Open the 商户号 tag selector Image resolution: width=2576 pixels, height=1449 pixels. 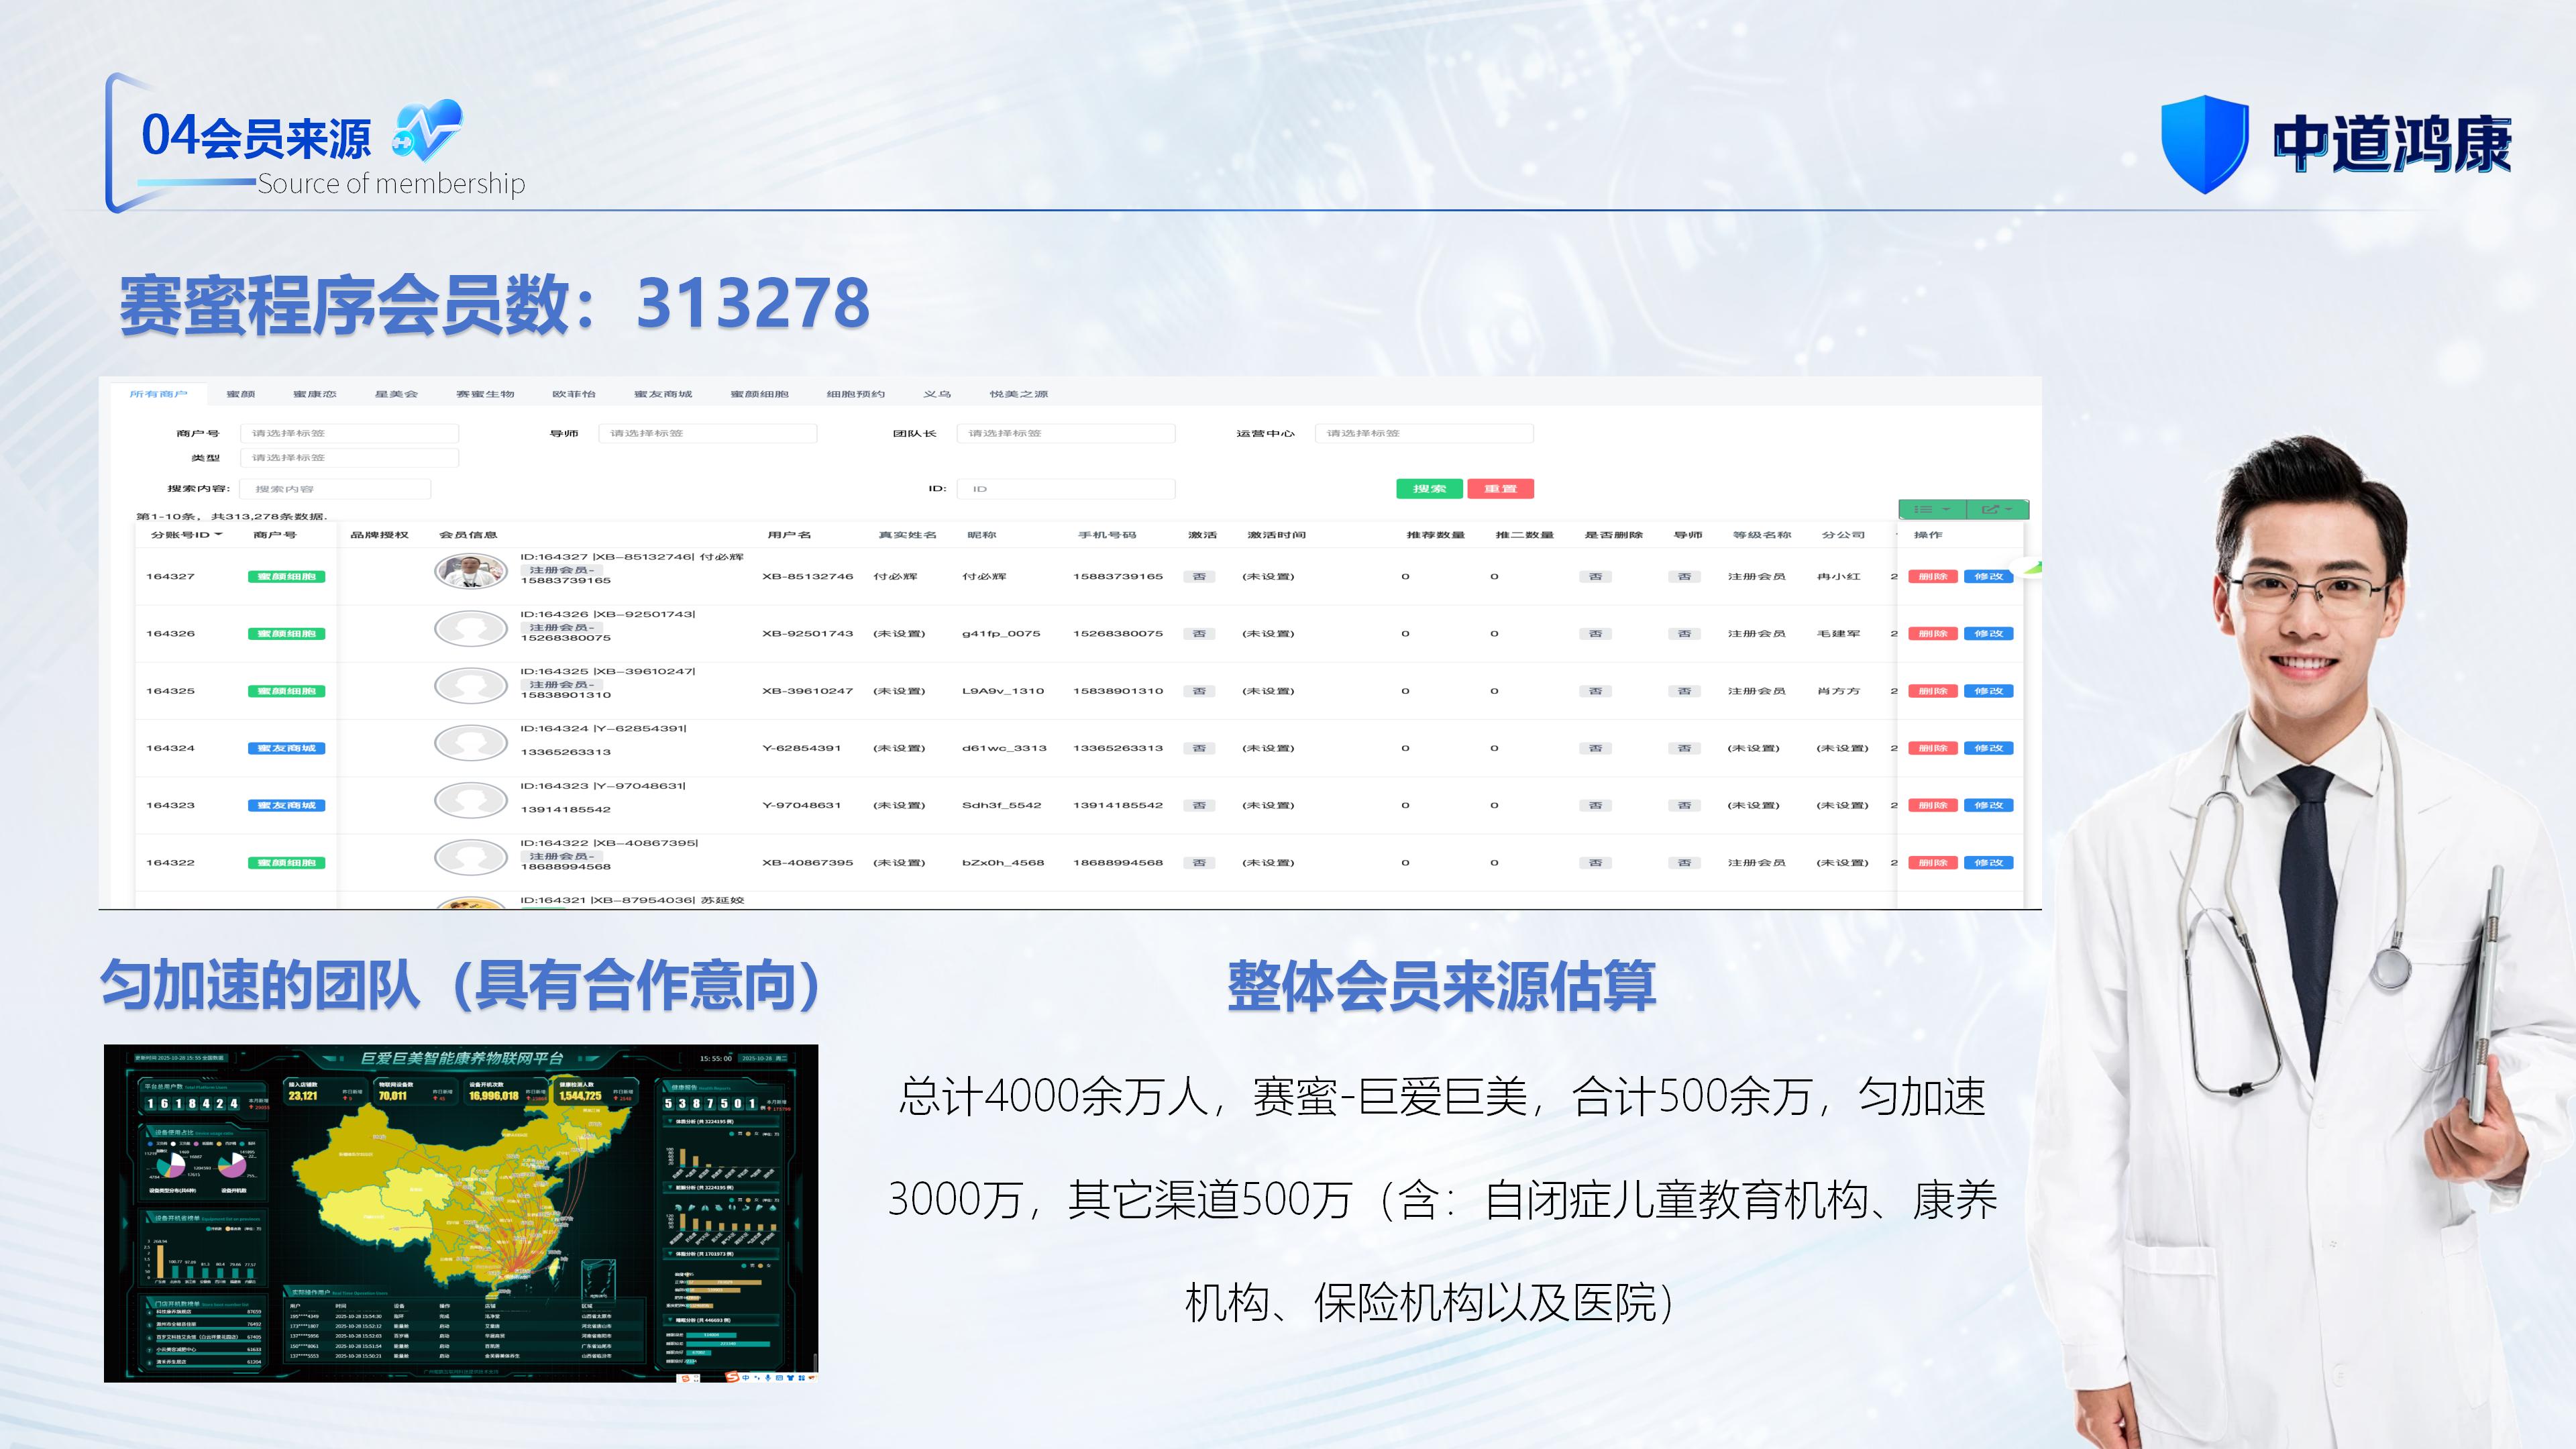(349, 433)
